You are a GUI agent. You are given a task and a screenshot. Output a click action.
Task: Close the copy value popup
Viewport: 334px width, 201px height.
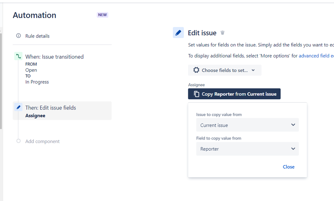point(289,167)
